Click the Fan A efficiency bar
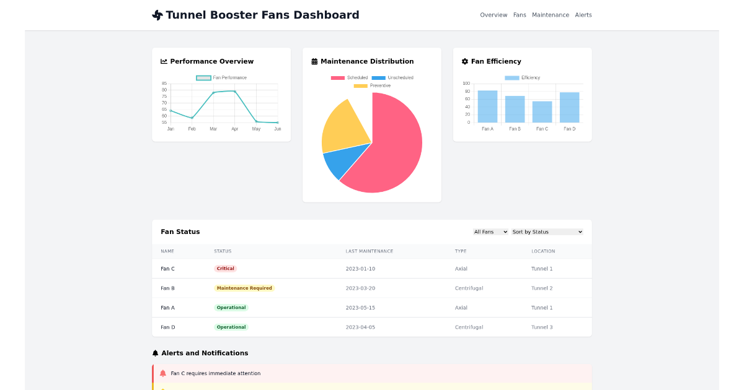744x390 pixels. pyautogui.click(x=487, y=105)
